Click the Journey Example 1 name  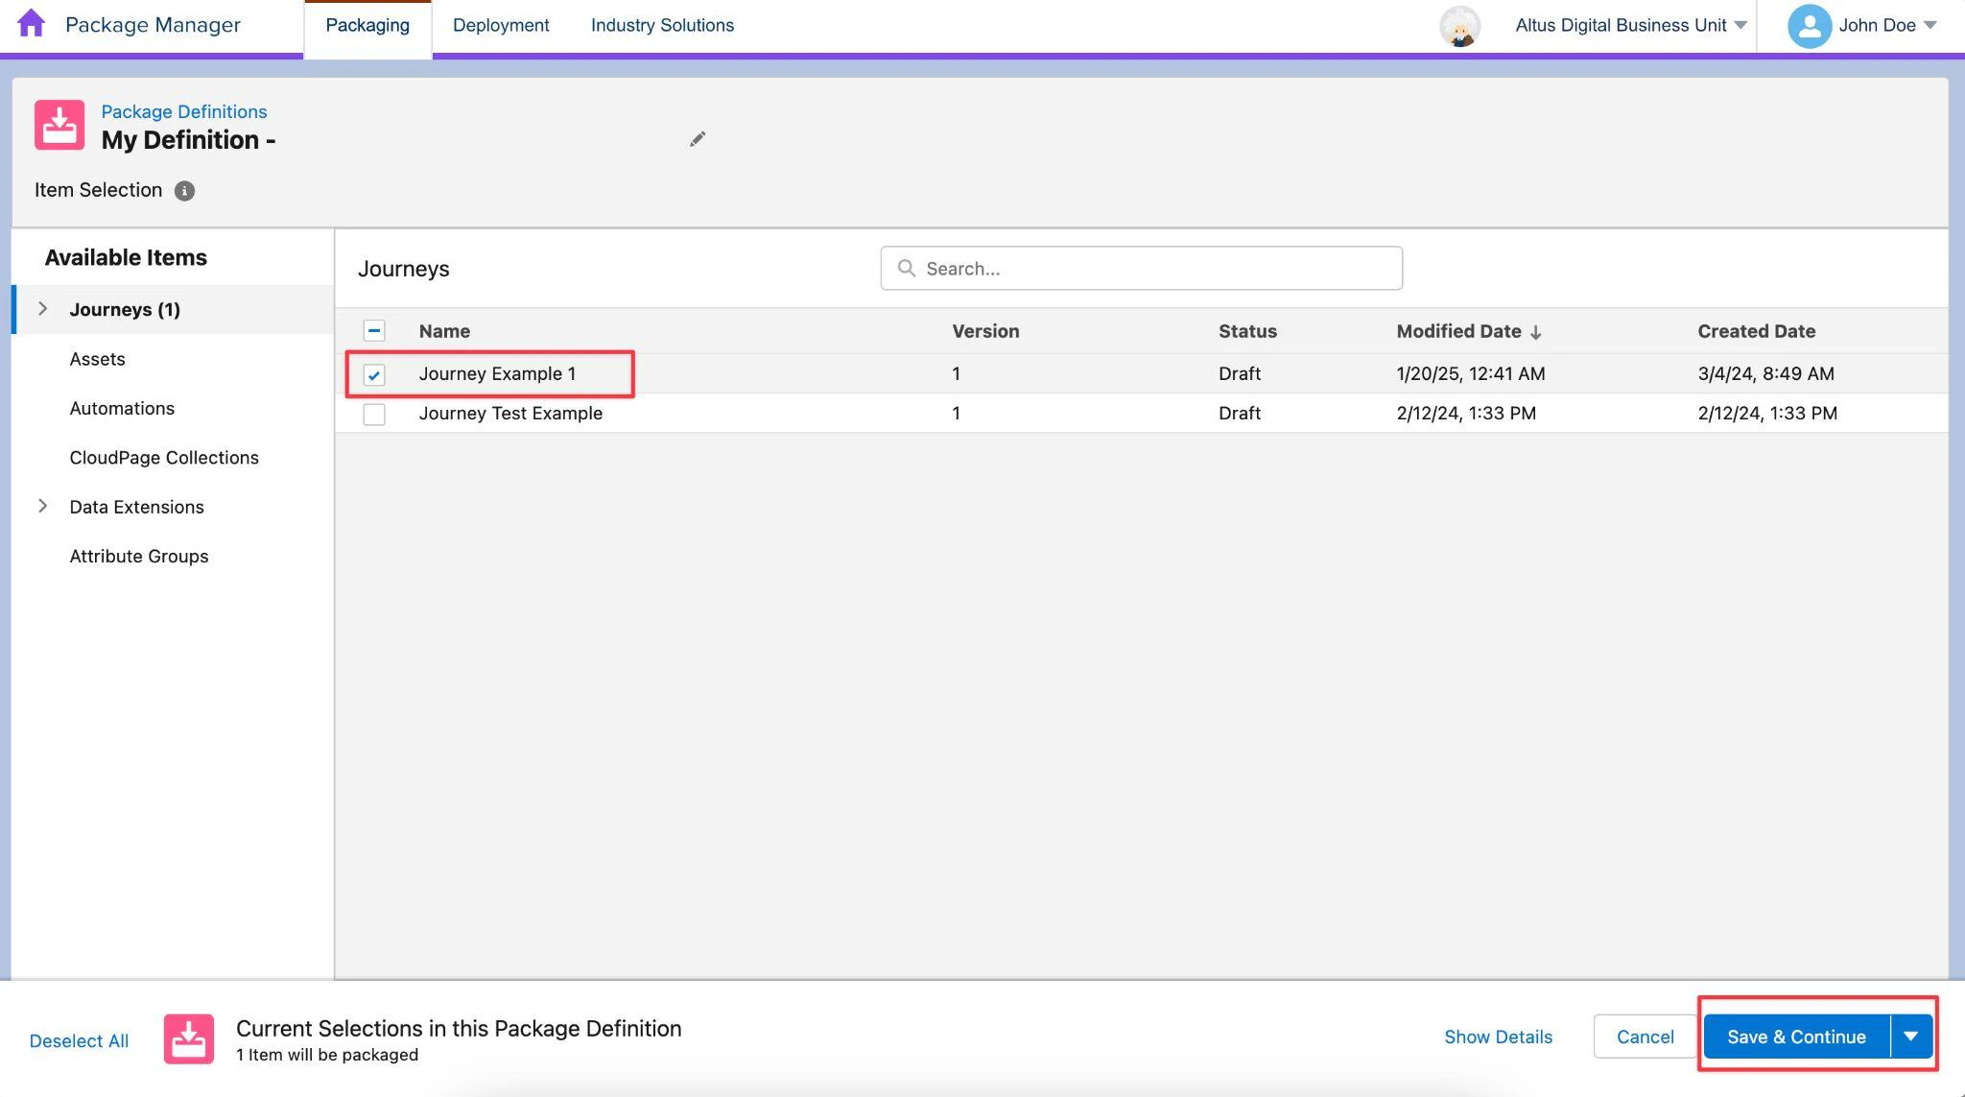pos(497,373)
